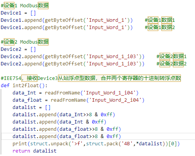Place cursor on line 'Device2 = []'
This screenshot has height=156, width=195.
tap(18, 49)
